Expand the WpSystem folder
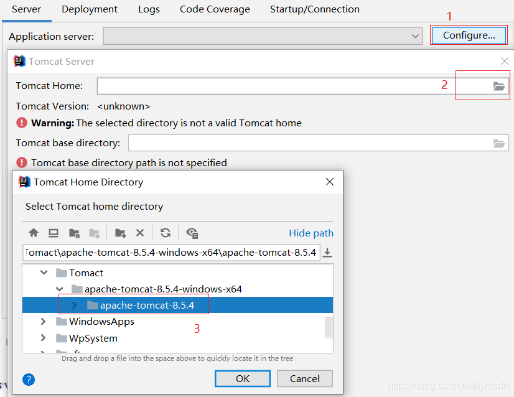Image resolution: width=514 pixels, height=397 pixels. pyautogui.click(x=43, y=338)
